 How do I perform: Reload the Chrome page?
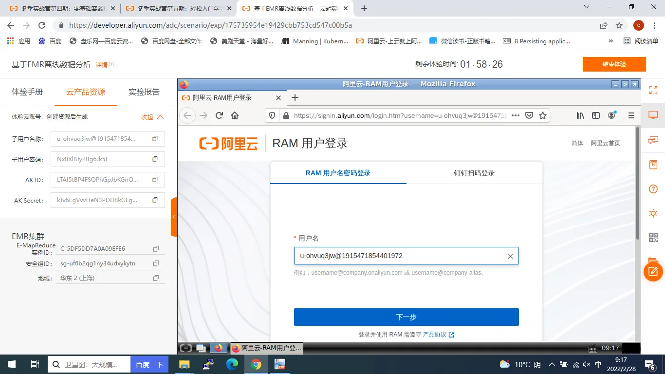coord(42,25)
